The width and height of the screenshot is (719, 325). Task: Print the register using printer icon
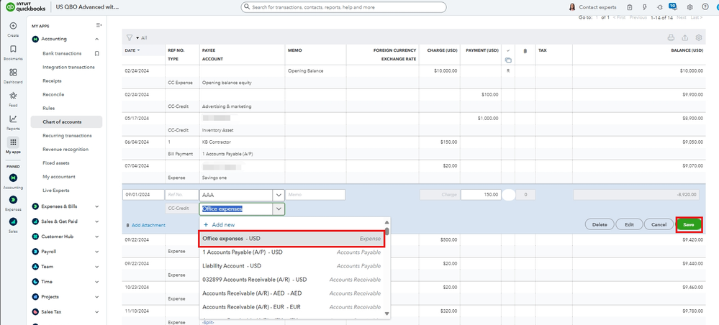pos(671,37)
